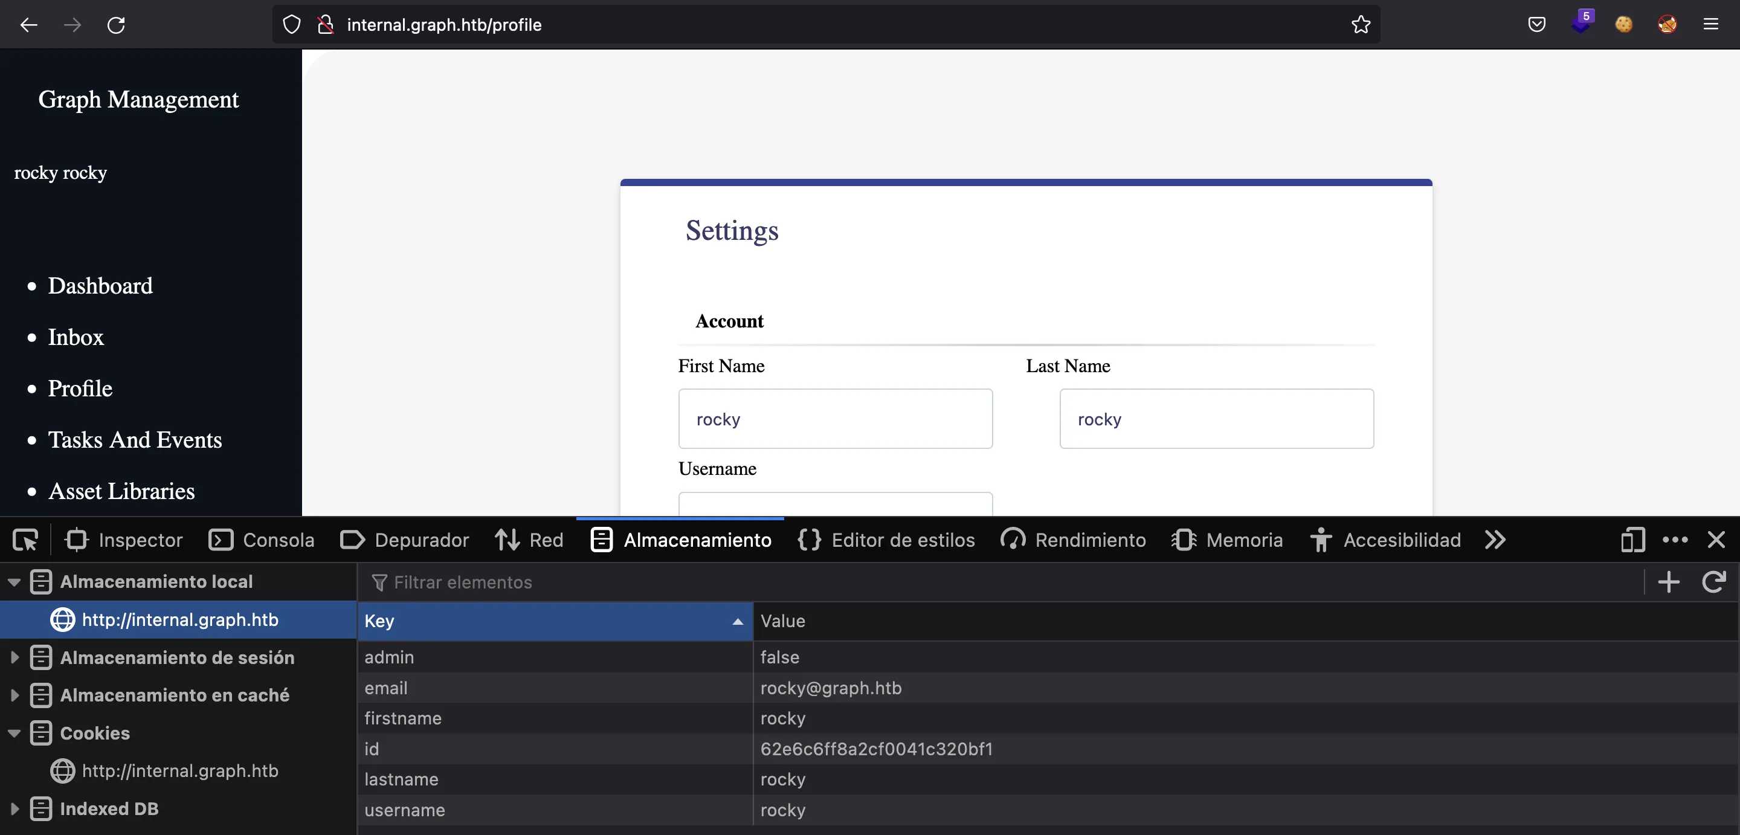Select the Depurador tool icon
Viewport: 1740px width, 835px height.
[352, 541]
